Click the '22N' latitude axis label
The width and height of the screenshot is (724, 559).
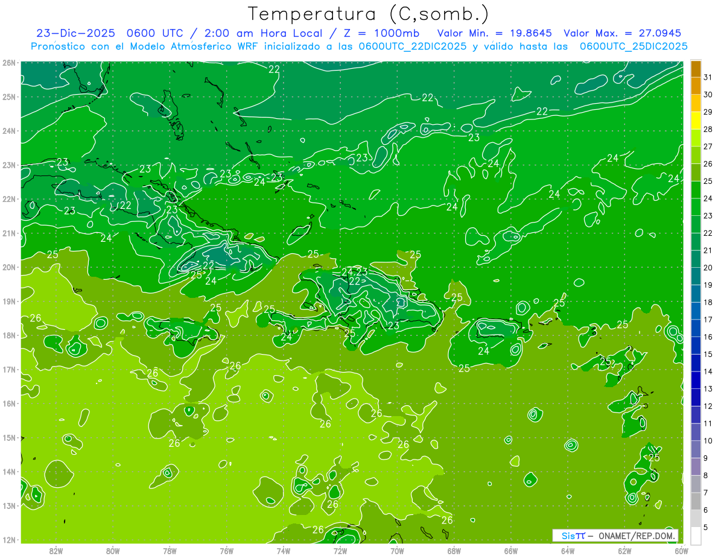pos(8,199)
